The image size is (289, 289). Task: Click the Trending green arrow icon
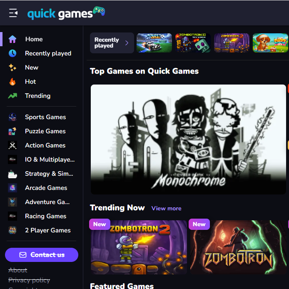tap(12, 96)
